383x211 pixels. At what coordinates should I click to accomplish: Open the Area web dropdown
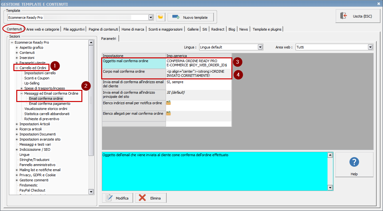tap(370, 47)
